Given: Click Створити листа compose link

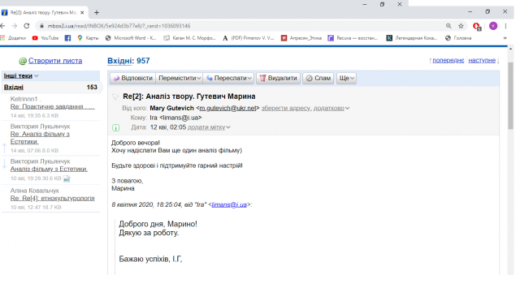Looking at the screenshot, I should (55, 61).
